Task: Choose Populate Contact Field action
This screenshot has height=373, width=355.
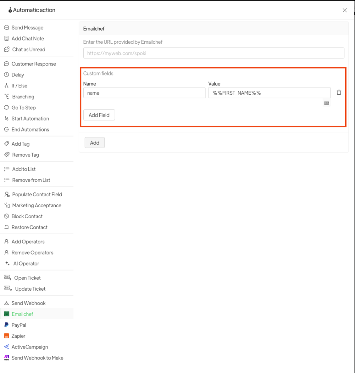Action: tap(37, 195)
